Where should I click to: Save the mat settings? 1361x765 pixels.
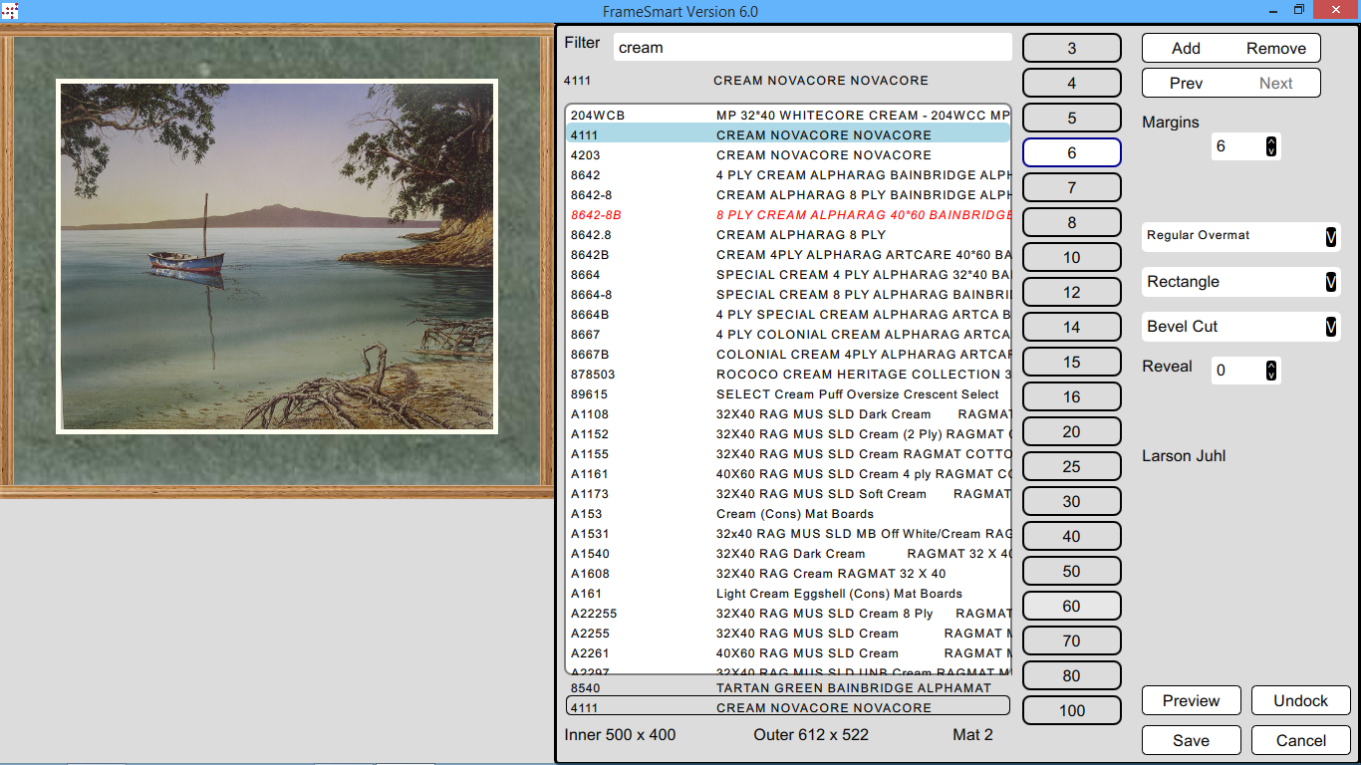pos(1191,740)
